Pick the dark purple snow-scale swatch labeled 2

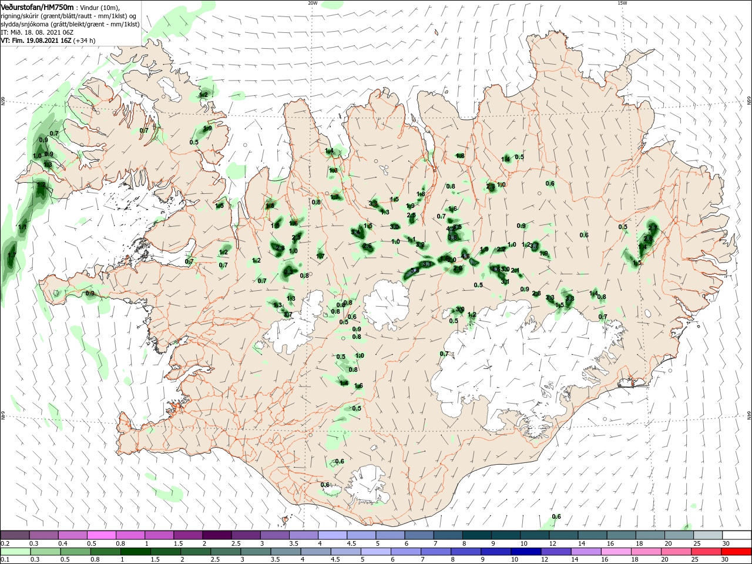[217, 535]
